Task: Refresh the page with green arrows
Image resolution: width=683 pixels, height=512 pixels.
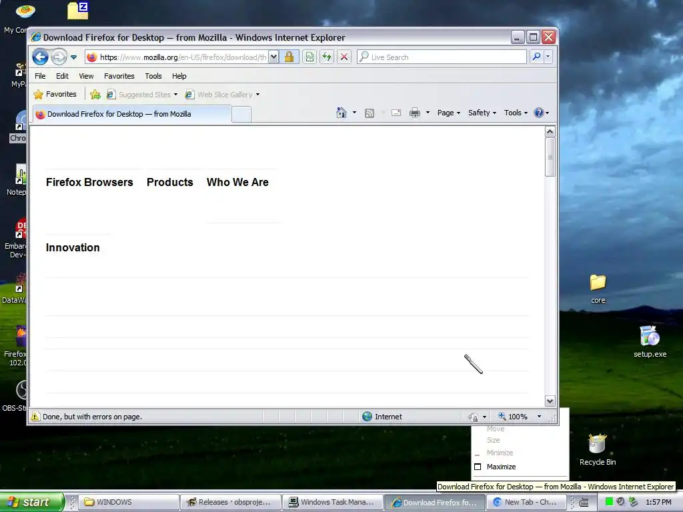Action: (x=327, y=57)
